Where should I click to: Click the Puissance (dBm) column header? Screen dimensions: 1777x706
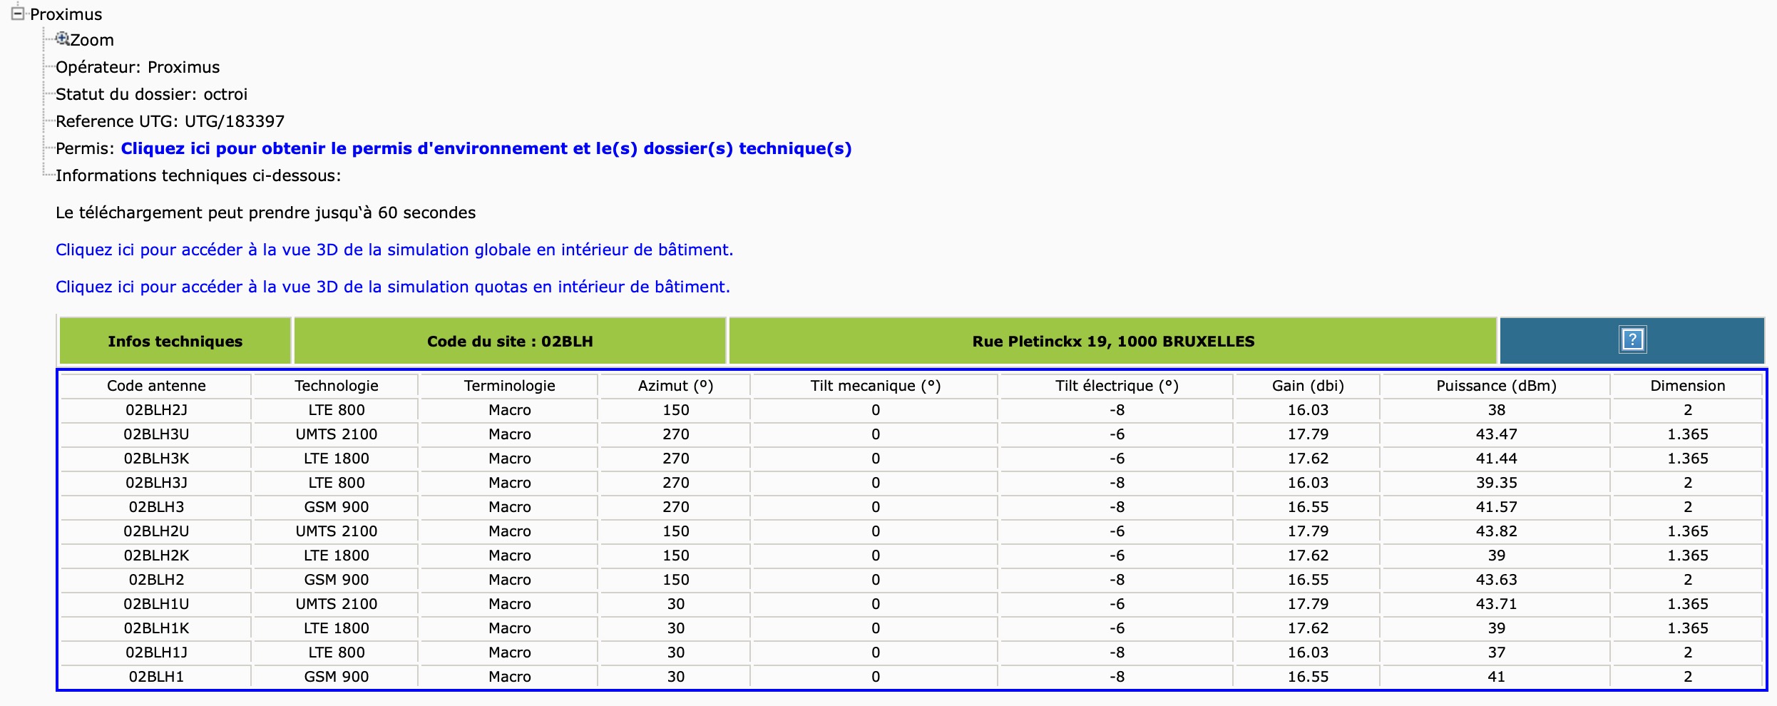1496,386
